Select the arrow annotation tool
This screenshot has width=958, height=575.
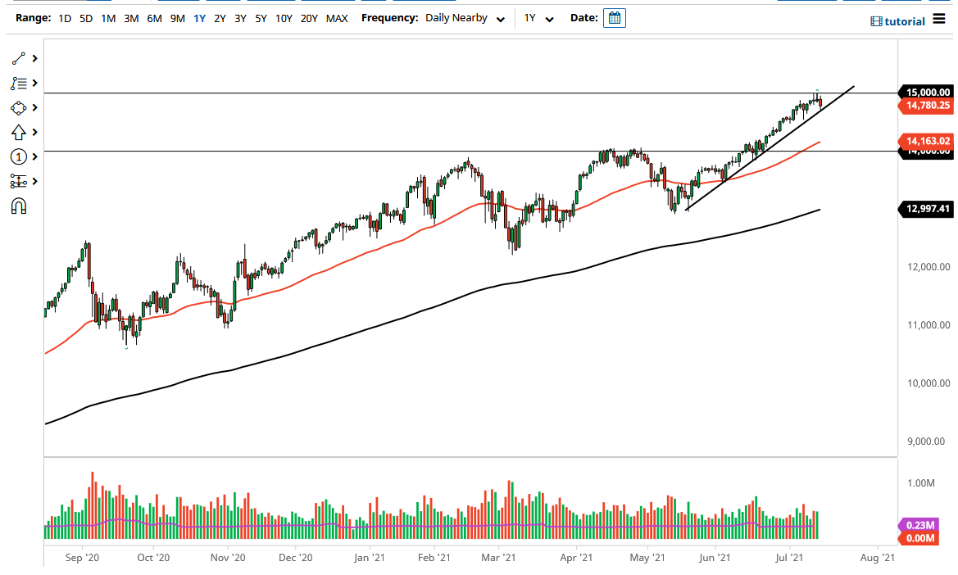(19, 132)
